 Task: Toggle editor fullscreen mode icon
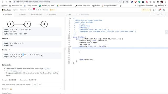[165, 14]
